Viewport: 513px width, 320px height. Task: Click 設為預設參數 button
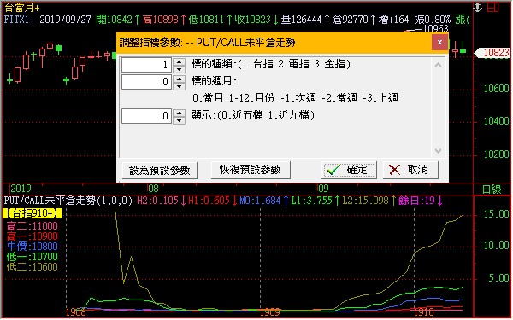pos(160,170)
